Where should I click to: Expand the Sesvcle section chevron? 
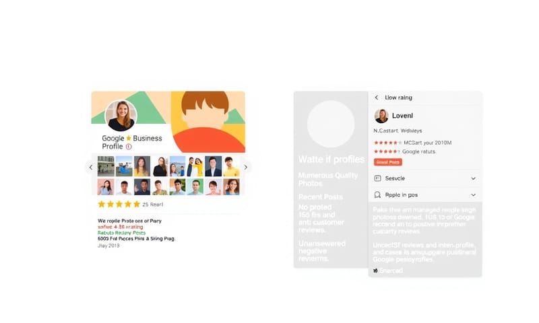(x=474, y=178)
